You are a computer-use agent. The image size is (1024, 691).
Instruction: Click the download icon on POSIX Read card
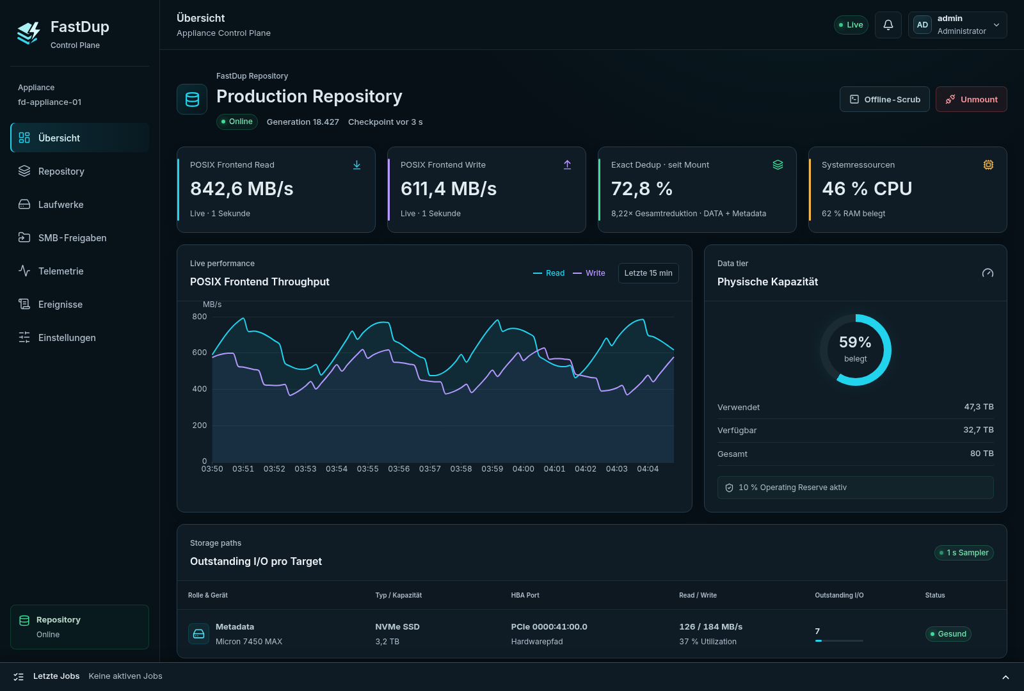point(357,165)
